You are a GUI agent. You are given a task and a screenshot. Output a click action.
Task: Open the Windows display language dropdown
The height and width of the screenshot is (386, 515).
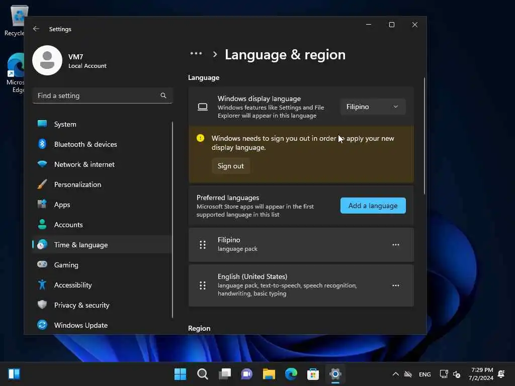tap(373, 107)
